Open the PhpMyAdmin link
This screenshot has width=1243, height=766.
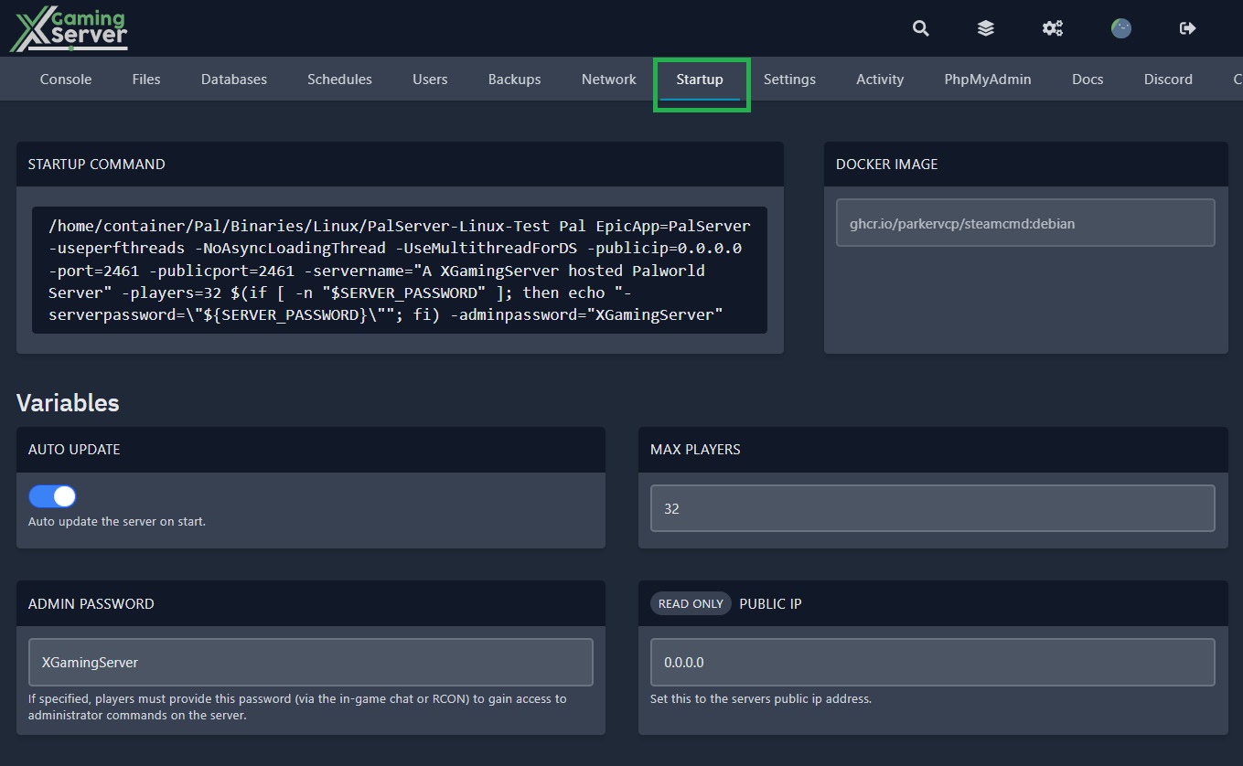coord(988,79)
